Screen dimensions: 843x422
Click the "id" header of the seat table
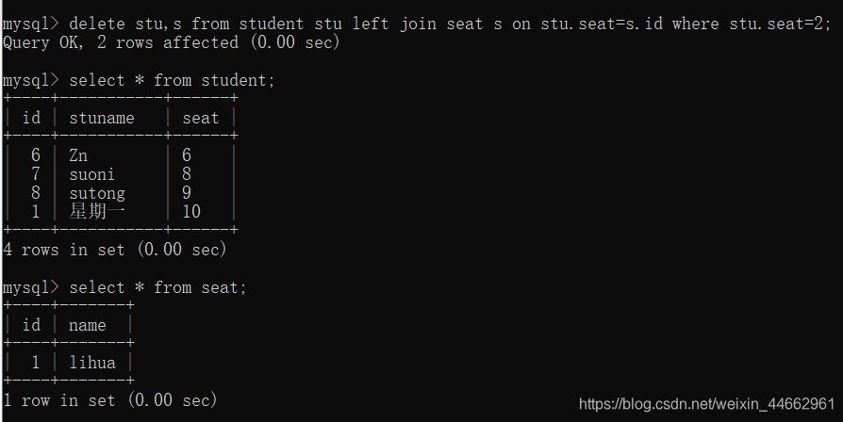tap(31, 325)
